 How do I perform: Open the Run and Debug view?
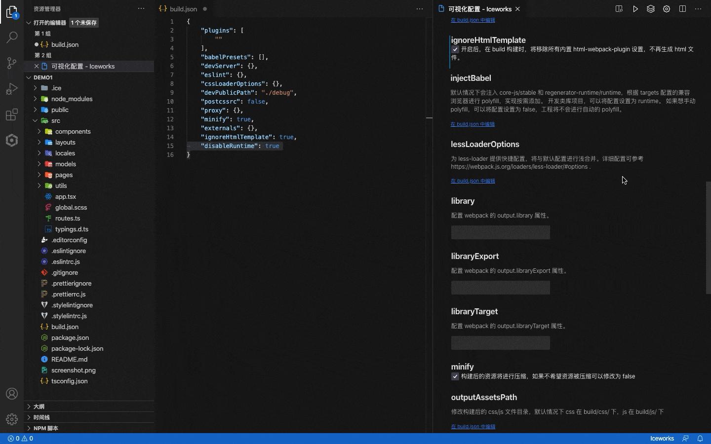tap(12, 89)
